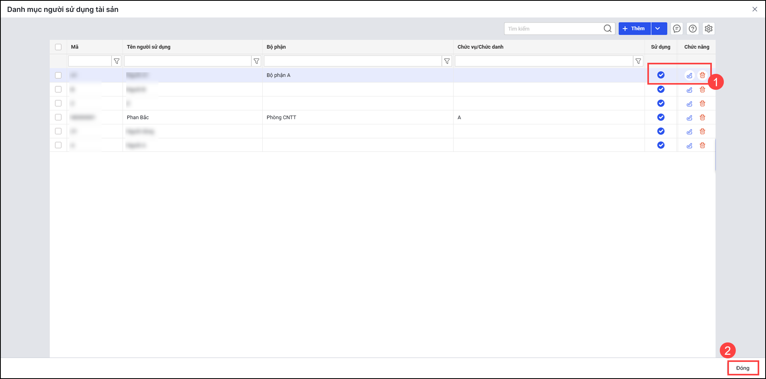Click the Chức năng column header

tap(697, 47)
